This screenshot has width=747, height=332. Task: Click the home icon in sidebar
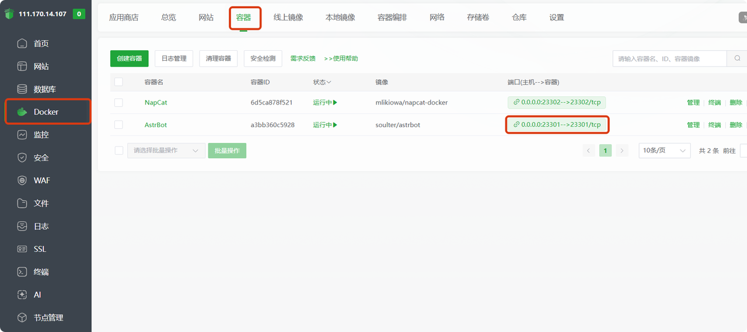(x=22, y=43)
